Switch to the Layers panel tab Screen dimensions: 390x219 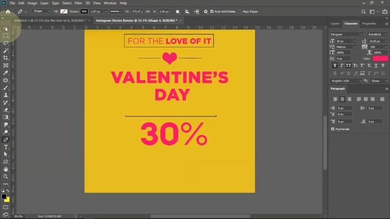point(335,24)
